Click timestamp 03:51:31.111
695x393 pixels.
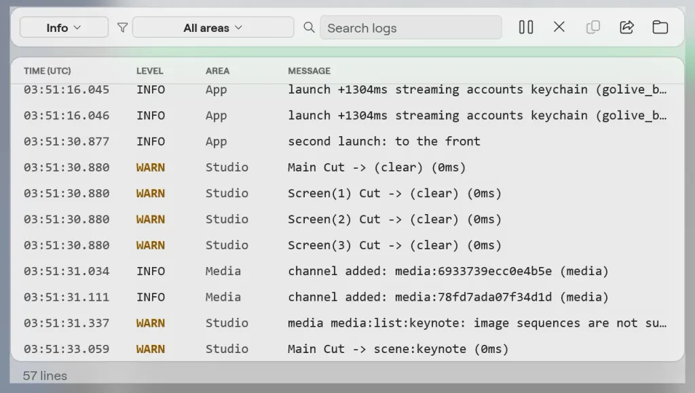point(67,297)
